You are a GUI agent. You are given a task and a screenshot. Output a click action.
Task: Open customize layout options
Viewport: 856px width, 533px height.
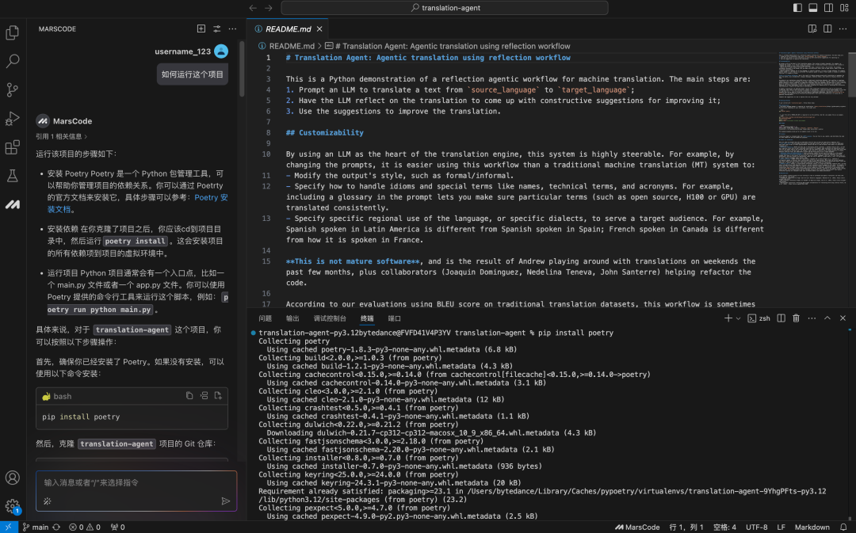click(845, 8)
